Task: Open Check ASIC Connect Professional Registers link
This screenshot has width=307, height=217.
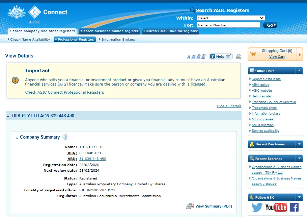Action: click(64, 92)
